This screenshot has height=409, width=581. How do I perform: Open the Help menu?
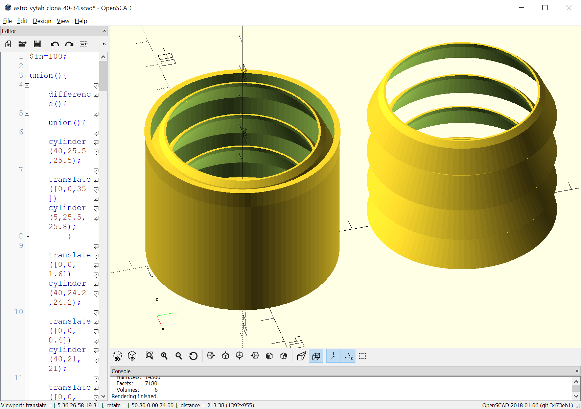[x=81, y=21]
